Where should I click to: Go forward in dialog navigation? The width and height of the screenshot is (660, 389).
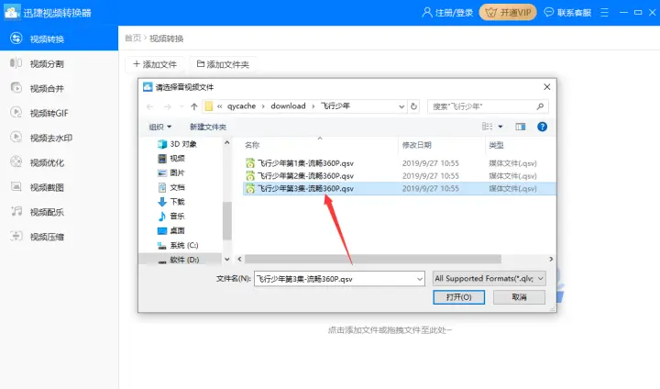(x=168, y=106)
